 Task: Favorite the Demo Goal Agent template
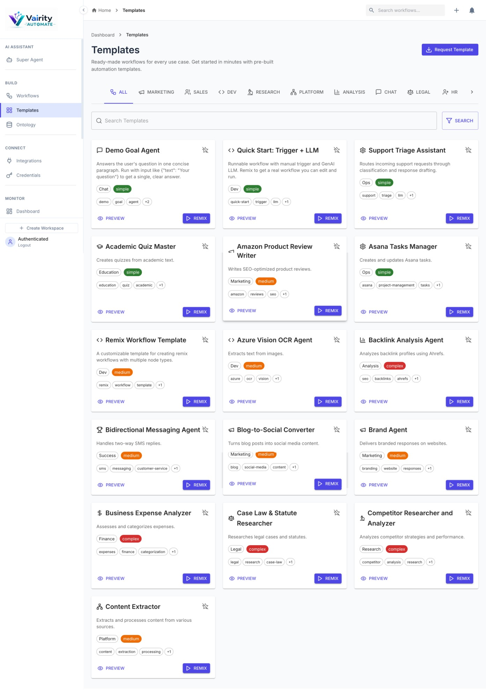(x=205, y=150)
